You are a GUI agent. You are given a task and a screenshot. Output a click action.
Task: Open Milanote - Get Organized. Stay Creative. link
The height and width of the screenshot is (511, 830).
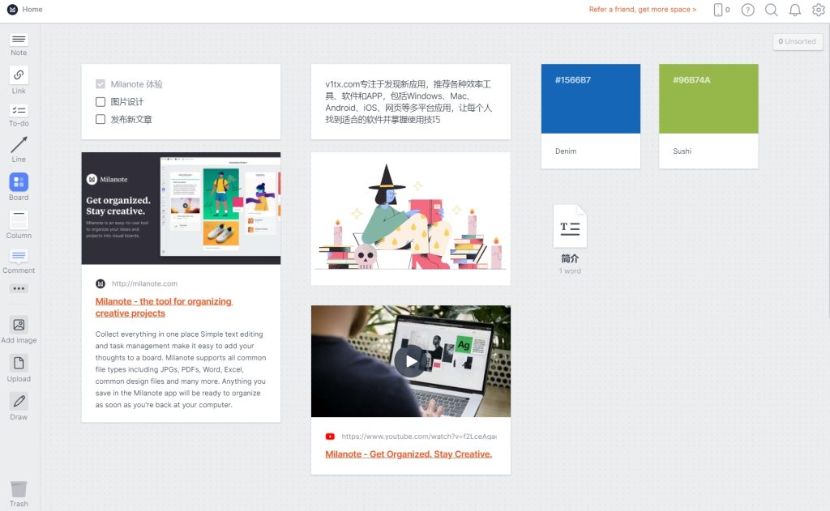pyautogui.click(x=409, y=454)
